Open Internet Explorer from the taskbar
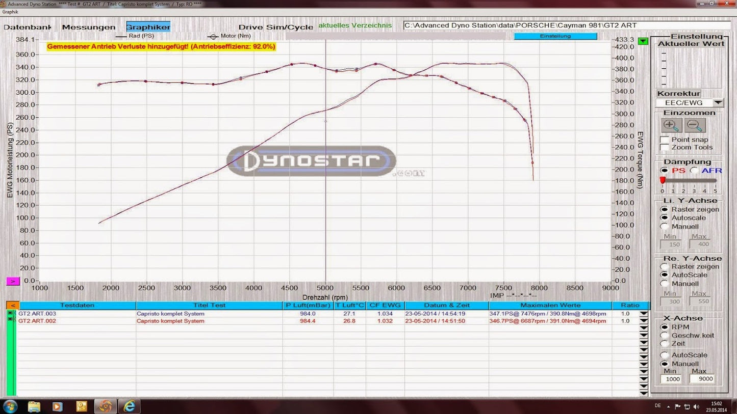The image size is (737, 414). 129,406
